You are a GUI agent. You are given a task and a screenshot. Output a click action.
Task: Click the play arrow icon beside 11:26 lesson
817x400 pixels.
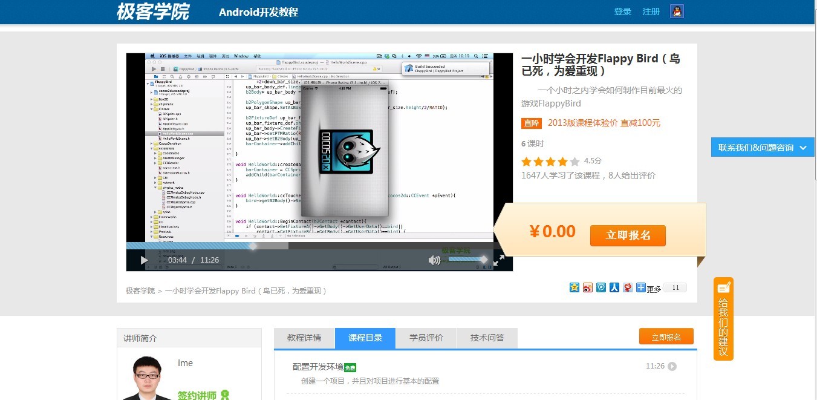point(672,366)
